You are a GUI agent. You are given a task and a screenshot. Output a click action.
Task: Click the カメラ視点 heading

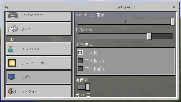pyautogui.click(x=84, y=44)
